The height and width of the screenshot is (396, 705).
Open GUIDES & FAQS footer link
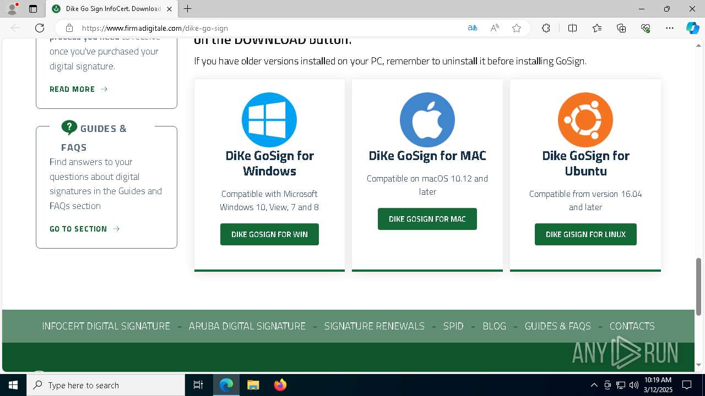point(558,326)
